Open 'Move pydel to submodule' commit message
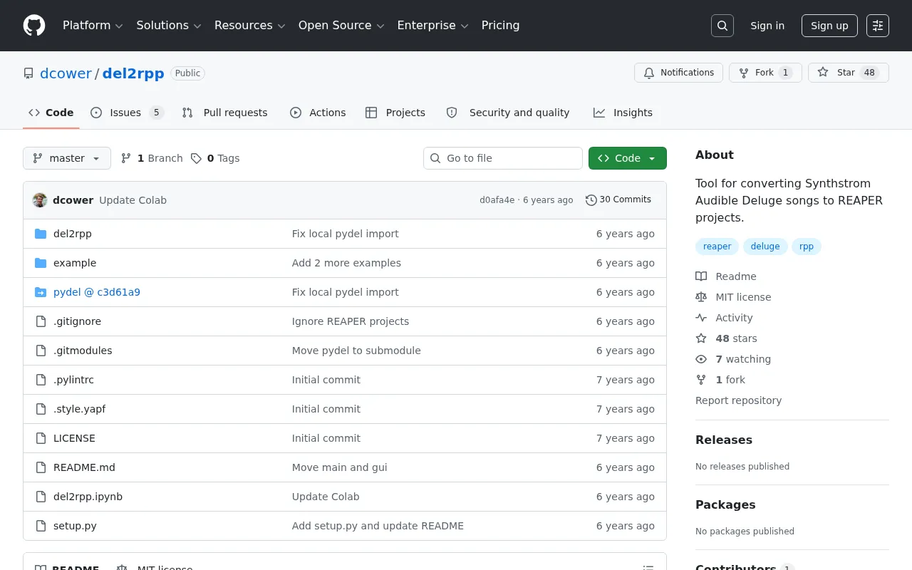Screen dimensions: 912x570 [356, 351]
